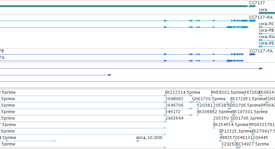
Task: Click the purple arrowhead ending mid-track
Action: click(x=110, y=75)
